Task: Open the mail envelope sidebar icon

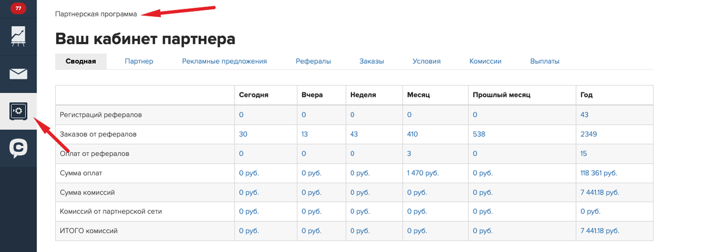Action: [18, 74]
